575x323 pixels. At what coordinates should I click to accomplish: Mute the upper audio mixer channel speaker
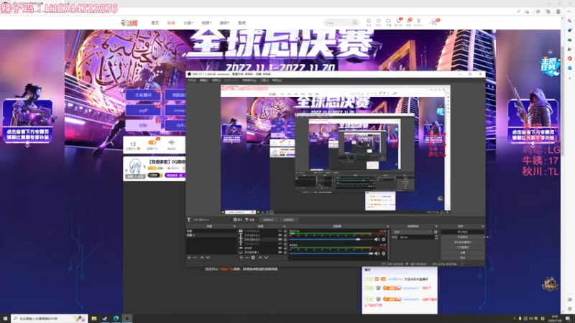(x=377, y=240)
